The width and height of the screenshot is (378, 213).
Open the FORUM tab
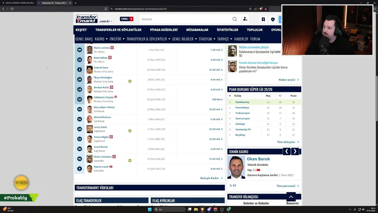[255, 39]
